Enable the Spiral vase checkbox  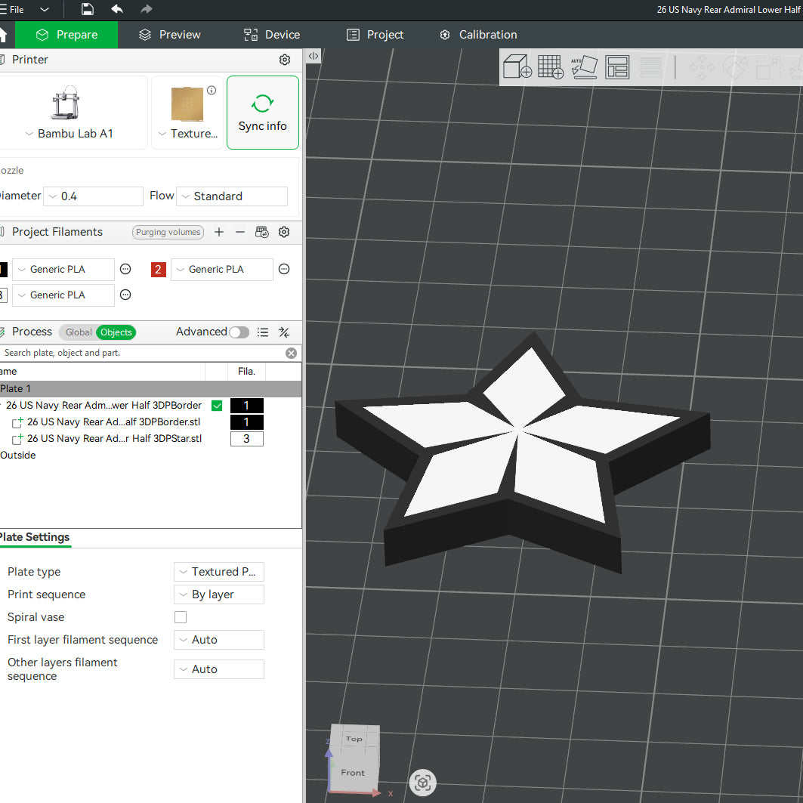(x=181, y=617)
